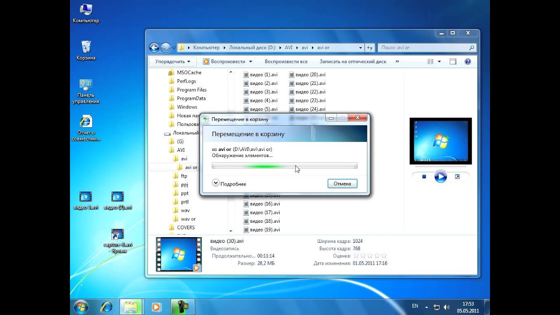Click the Explorer Forward navigation button

[x=166, y=48]
